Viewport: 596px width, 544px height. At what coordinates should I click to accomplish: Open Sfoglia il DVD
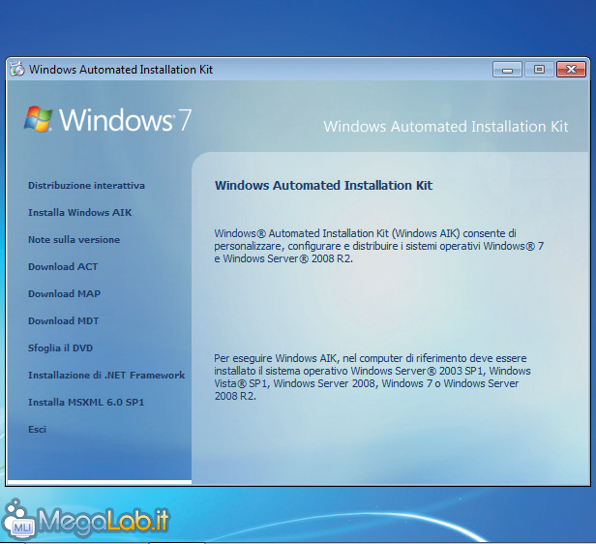coord(60,348)
